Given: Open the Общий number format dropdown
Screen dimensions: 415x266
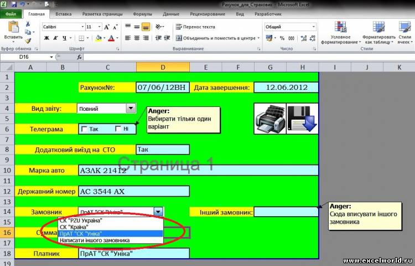Looking at the screenshot, I should pos(313,27).
